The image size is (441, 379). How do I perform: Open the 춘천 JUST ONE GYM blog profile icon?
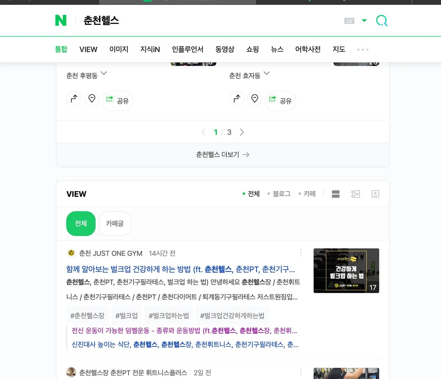click(71, 253)
